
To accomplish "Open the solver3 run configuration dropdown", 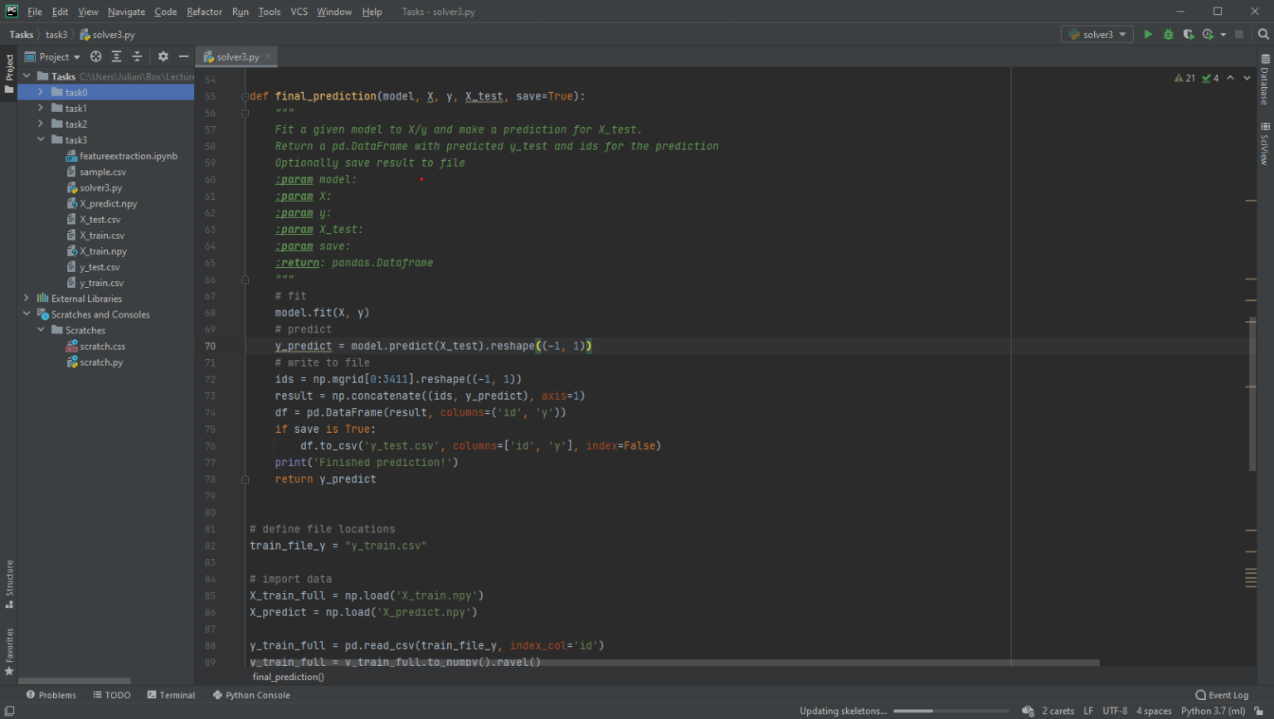I will [x=1097, y=34].
